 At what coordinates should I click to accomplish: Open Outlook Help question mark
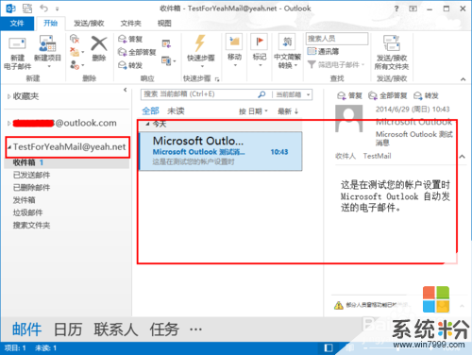point(396,8)
